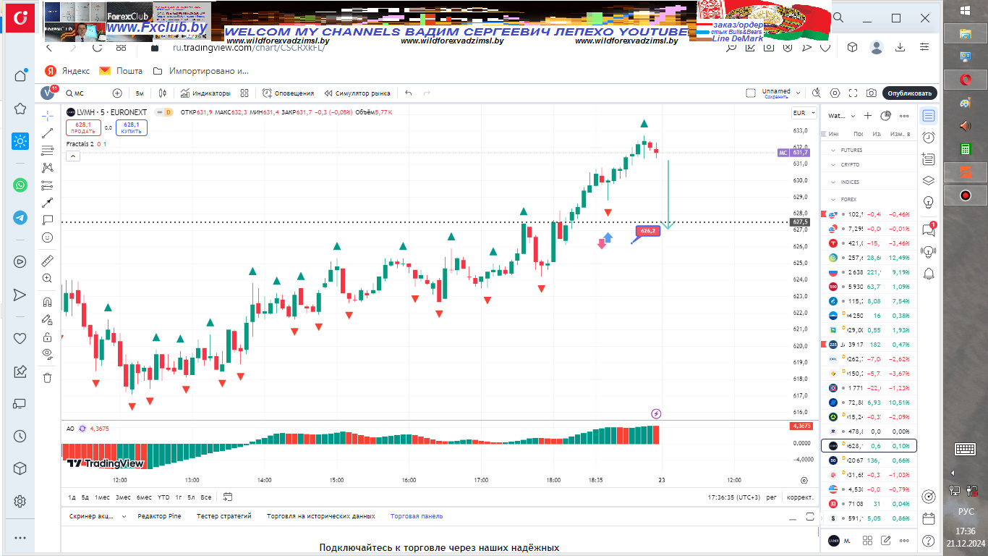Select the crosshair cursor tool
Image resolution: width=988 pixels, height=556 pixels.
[48, 115]
